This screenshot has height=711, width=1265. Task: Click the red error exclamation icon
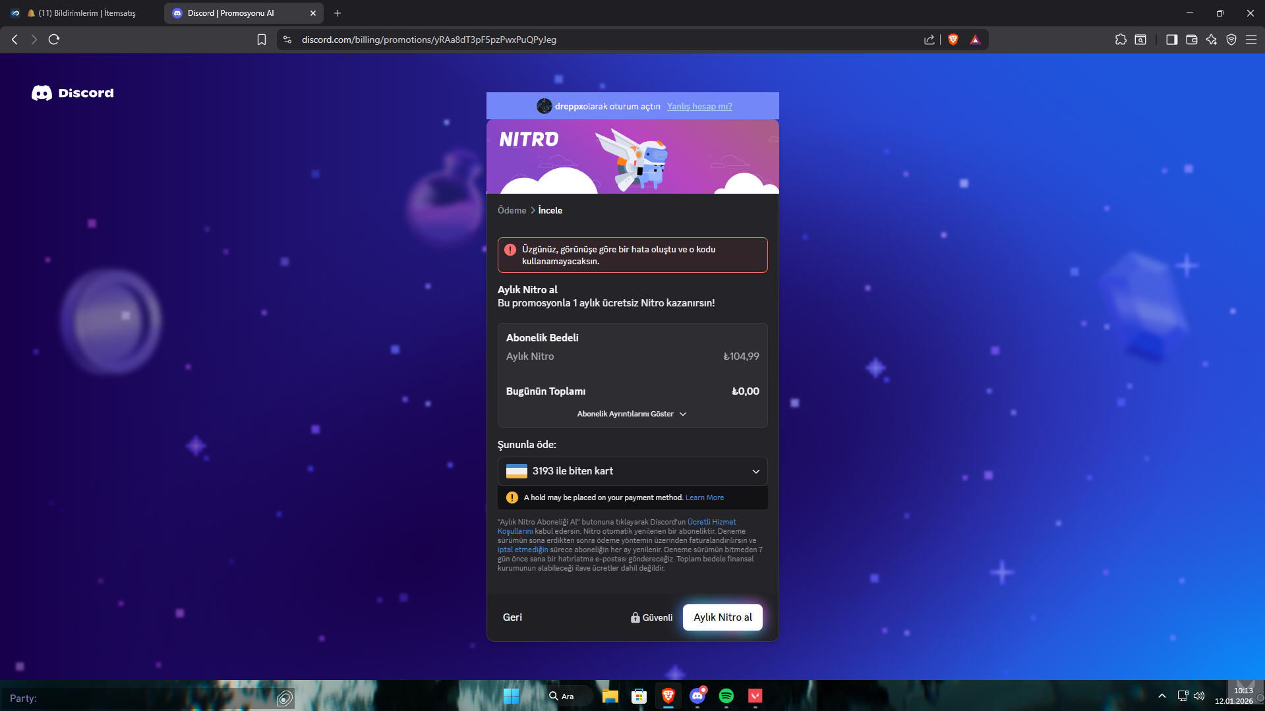(510, 250)
